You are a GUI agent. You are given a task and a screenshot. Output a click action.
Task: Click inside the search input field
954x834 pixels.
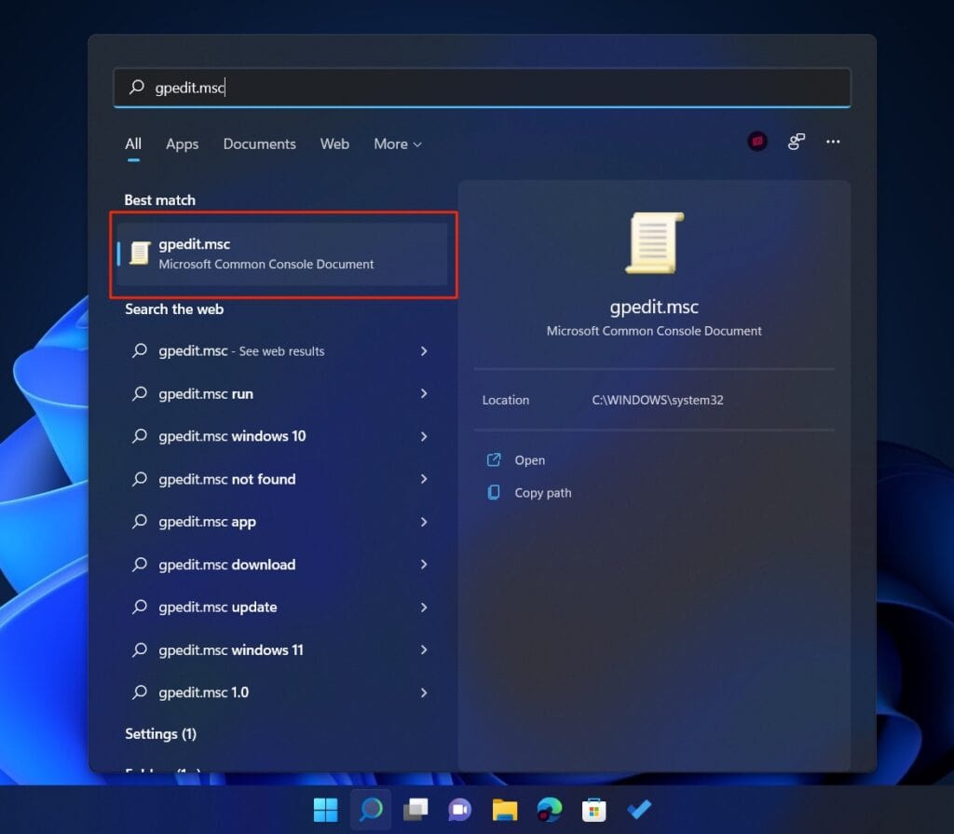pyautogui.click(x=373, y=87)
